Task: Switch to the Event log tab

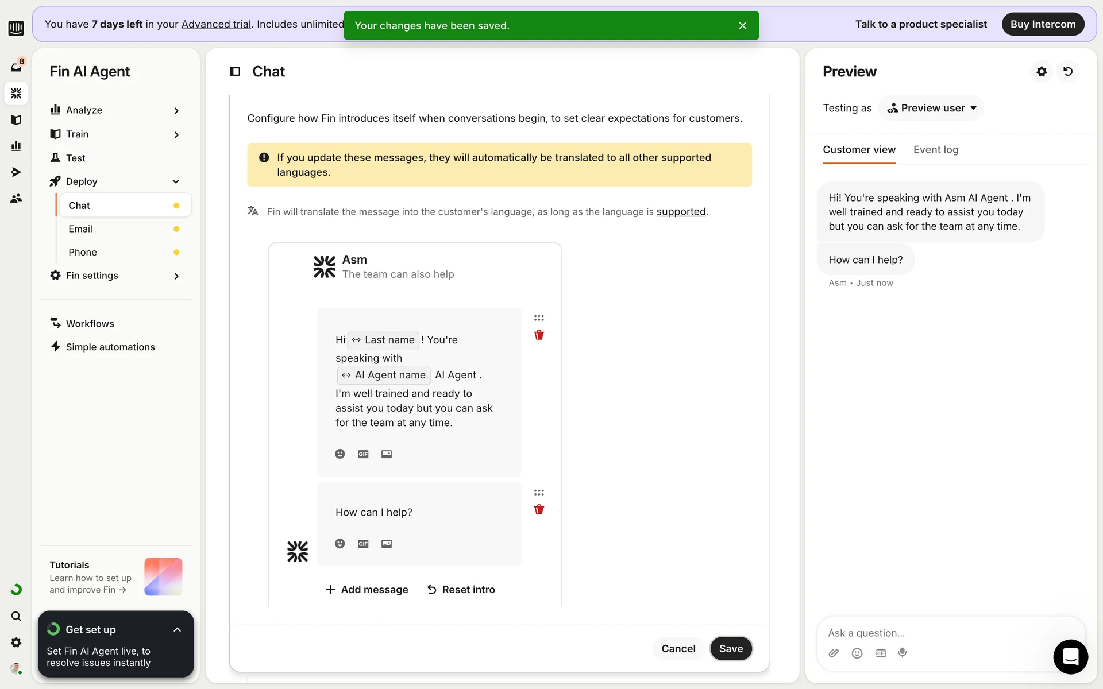Action: click(x=935, y=150)
